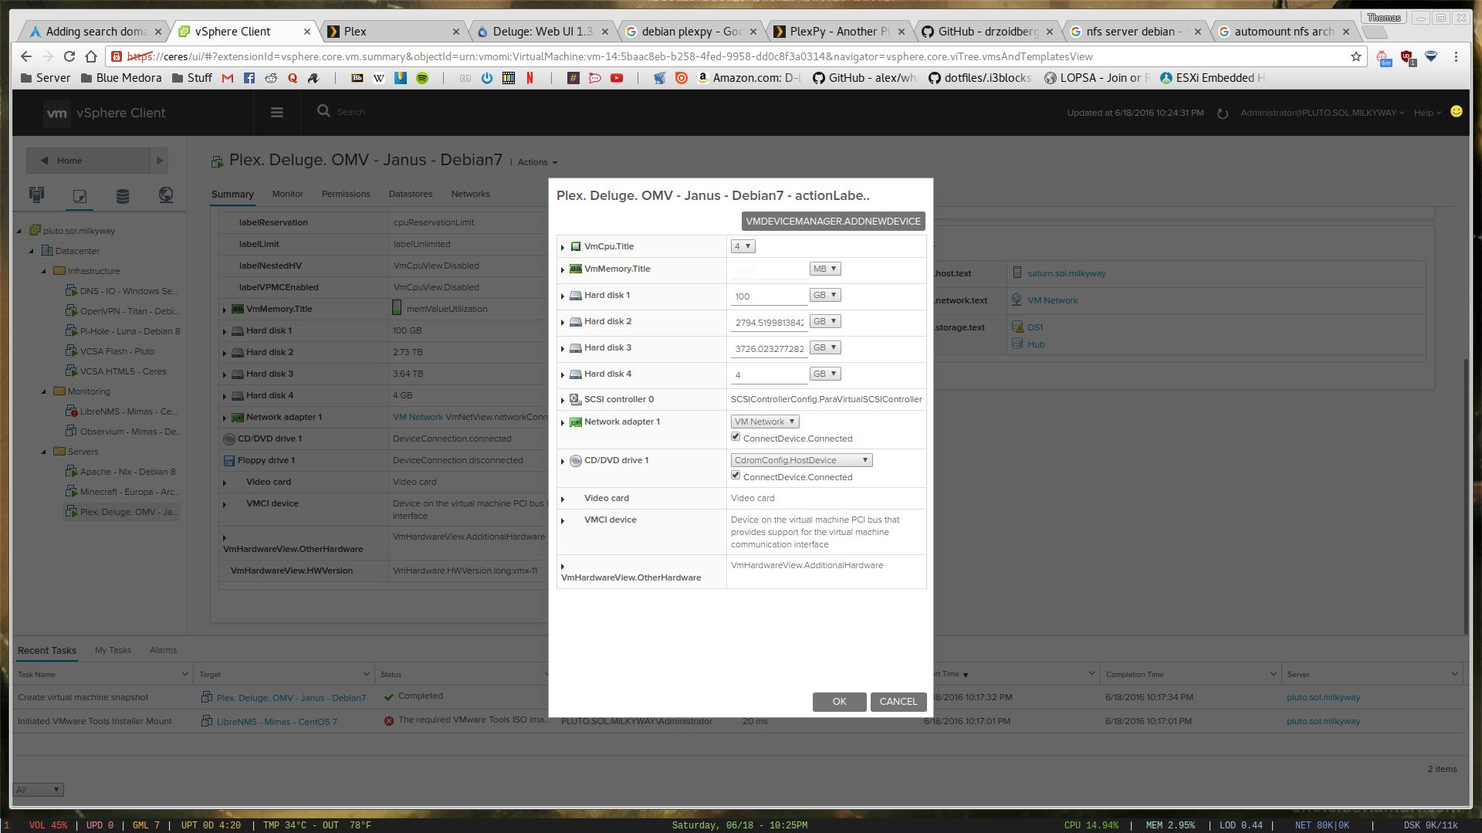Toggle CD/DVD drive 1 ConnectDevice.Connected checkbox

click(736, 476)
